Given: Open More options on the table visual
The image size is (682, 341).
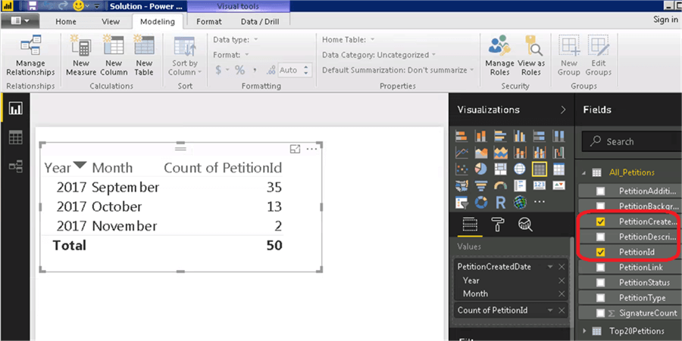Looking at the screenshot, I should click(x=312, y=149).
